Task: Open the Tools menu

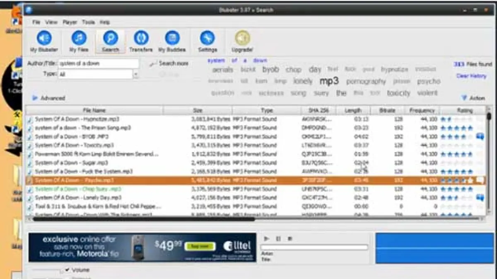Action: (88, 22)
